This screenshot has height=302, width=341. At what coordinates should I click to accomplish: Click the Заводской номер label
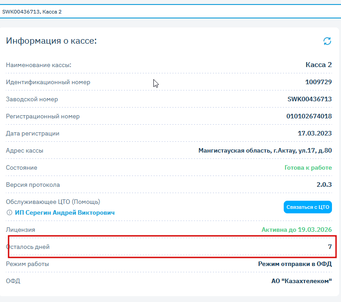tap(32, 99)
